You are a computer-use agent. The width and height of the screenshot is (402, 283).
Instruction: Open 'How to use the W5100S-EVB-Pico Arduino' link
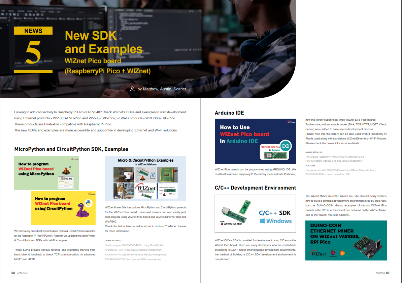[340, 170]
